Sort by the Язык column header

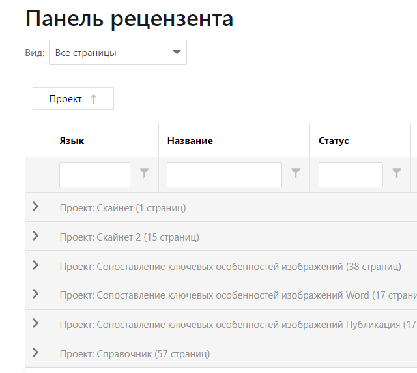tap(72, 141)
